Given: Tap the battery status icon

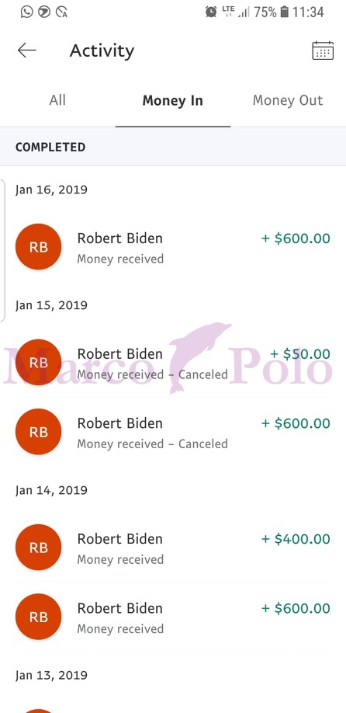Looking at the screenshot, I should point(284,12).
